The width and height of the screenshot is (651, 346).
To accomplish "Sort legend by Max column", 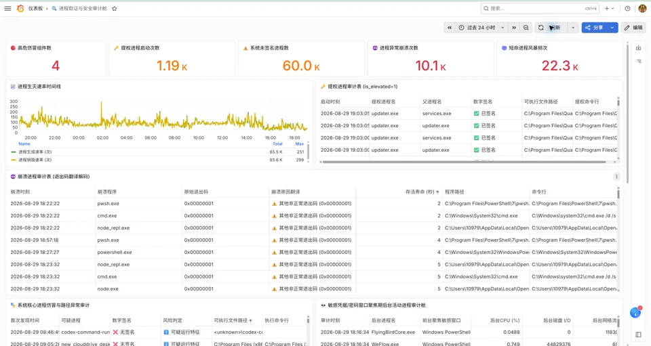I will (299, 144).
